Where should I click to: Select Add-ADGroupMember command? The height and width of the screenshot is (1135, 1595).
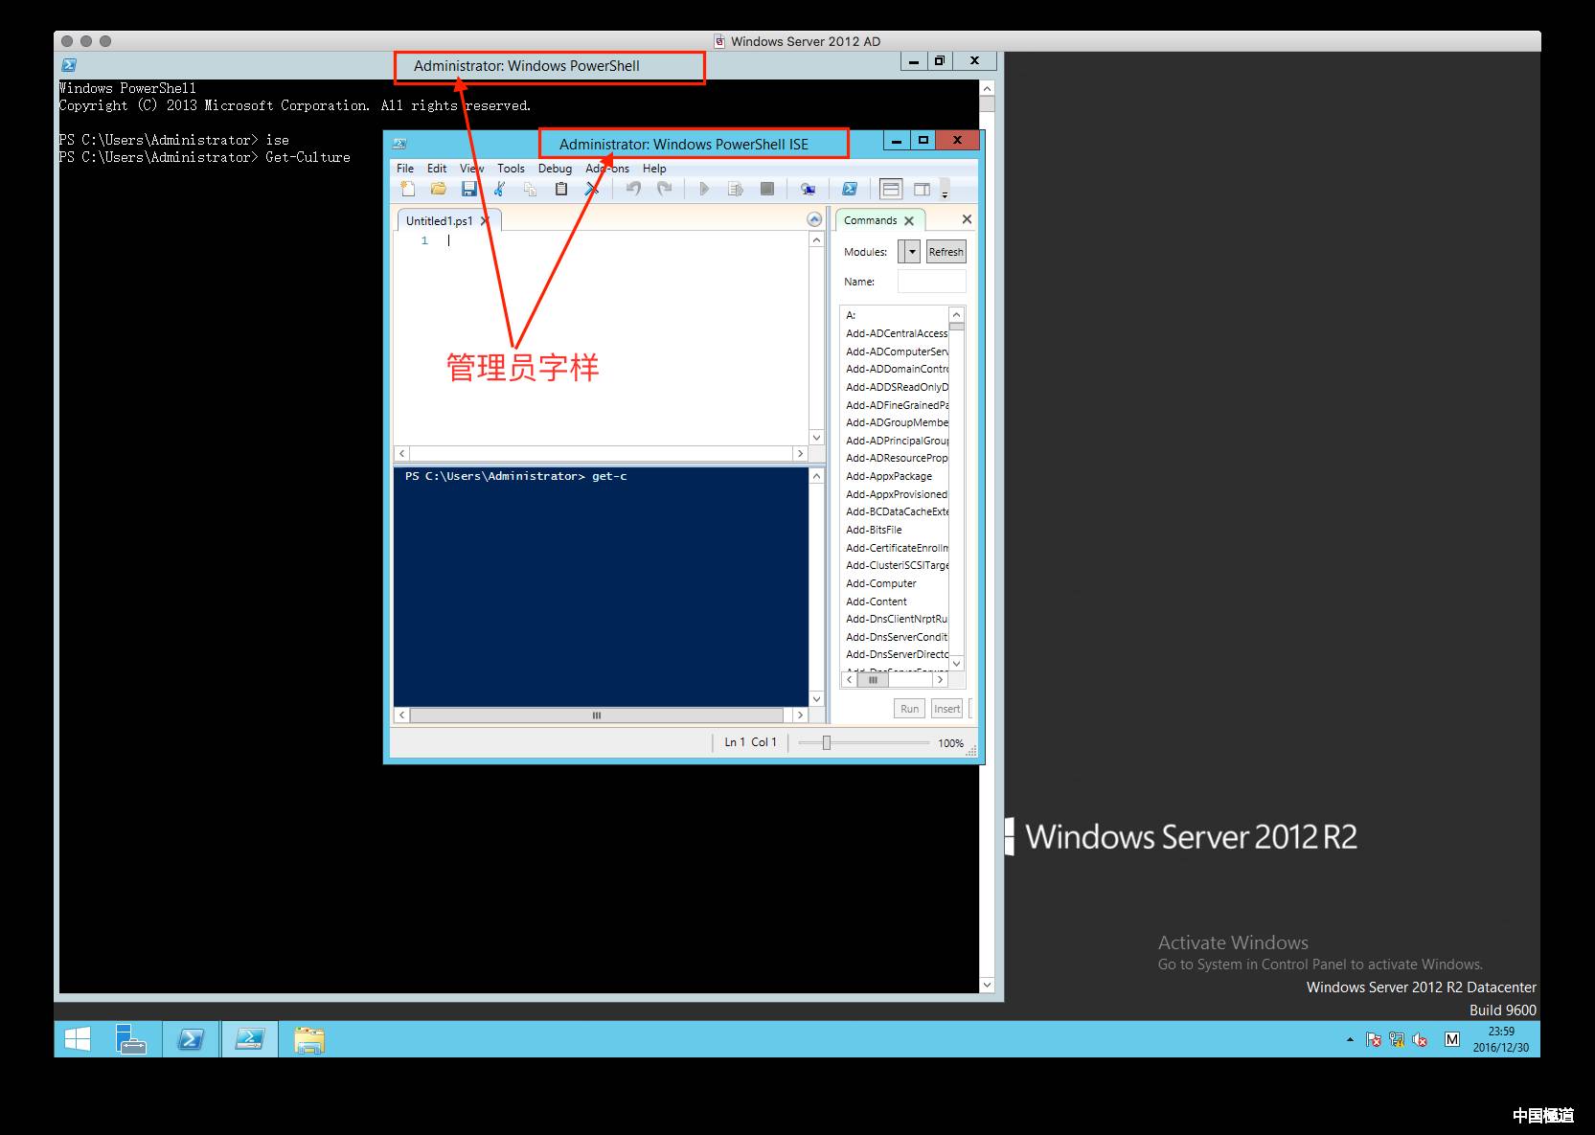coord(897,422)
